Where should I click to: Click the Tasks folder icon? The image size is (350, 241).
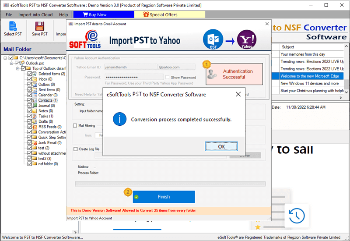(x=35, y=116)
